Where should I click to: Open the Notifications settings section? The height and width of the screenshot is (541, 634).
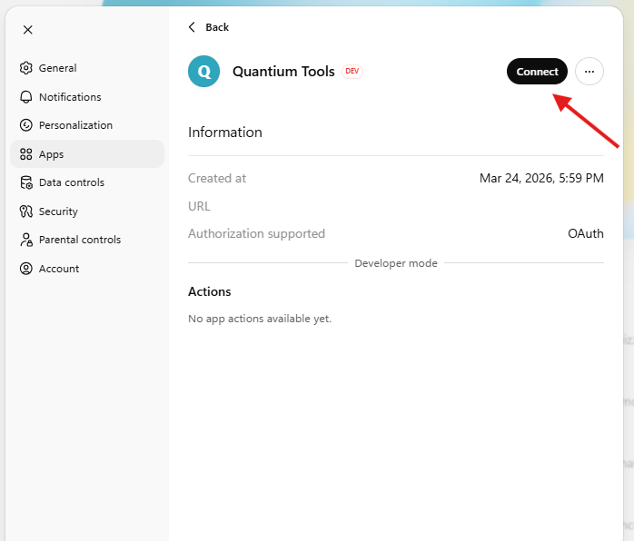coord(87,97)
